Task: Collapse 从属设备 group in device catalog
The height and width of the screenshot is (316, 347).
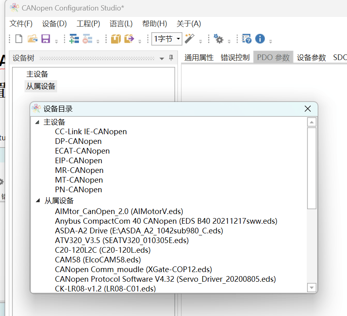Action: 38,201
